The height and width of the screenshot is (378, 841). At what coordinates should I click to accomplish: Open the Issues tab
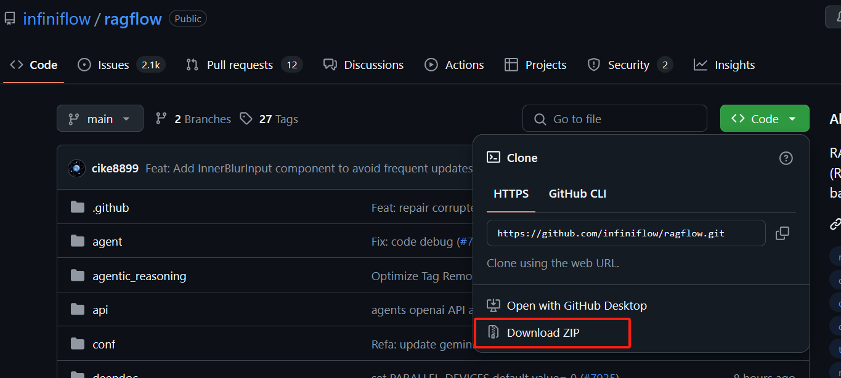click(x=121, y=65)
